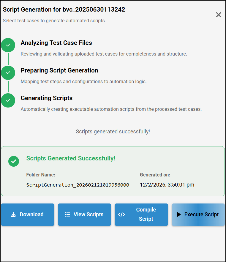Click the code brackets icon for Compile Script
The image size is (226, 262).
tap(121, 214)
